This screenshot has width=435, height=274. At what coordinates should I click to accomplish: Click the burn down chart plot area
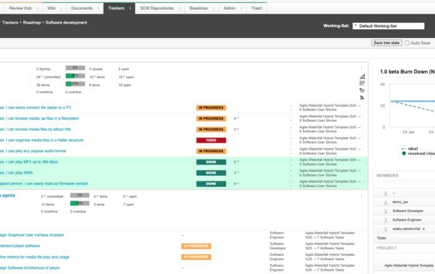click(412, 106)
